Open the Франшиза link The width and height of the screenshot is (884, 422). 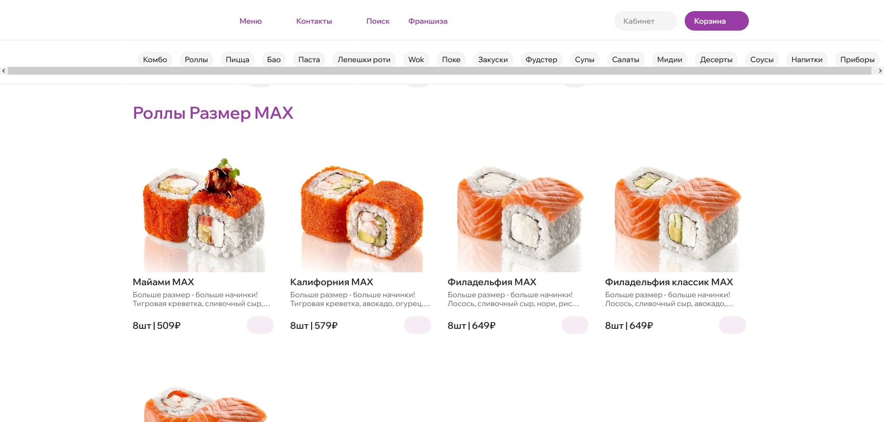point(428,21)
